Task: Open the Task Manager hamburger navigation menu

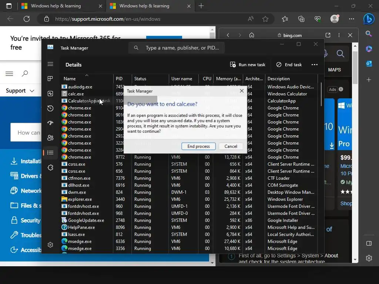Action: click(x=50, y=64)
